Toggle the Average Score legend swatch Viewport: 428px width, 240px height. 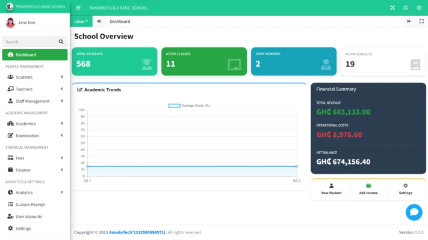click(x=174, y=106)
